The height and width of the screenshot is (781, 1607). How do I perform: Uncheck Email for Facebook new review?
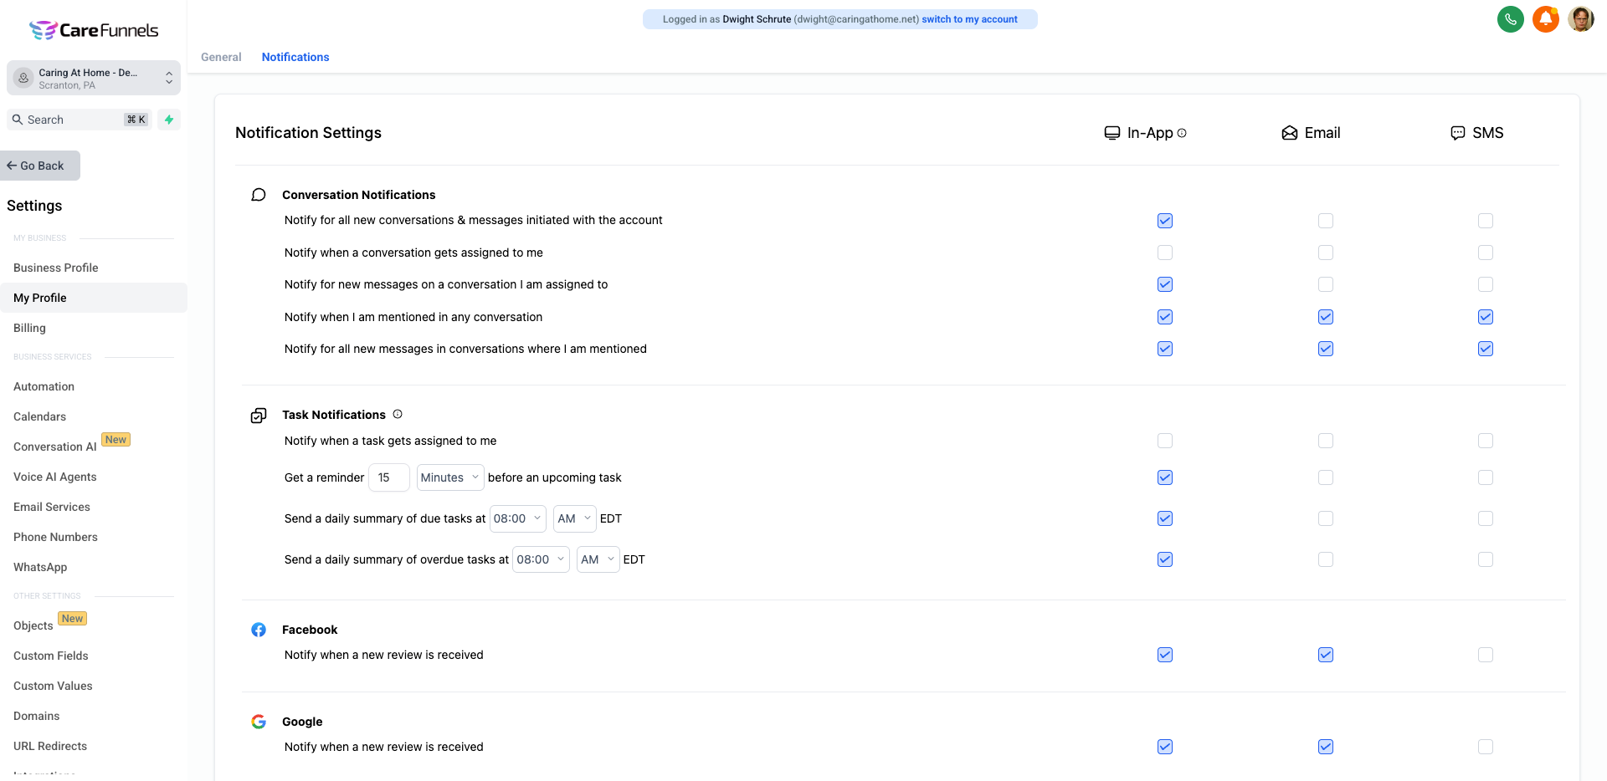pos(1325,655)
